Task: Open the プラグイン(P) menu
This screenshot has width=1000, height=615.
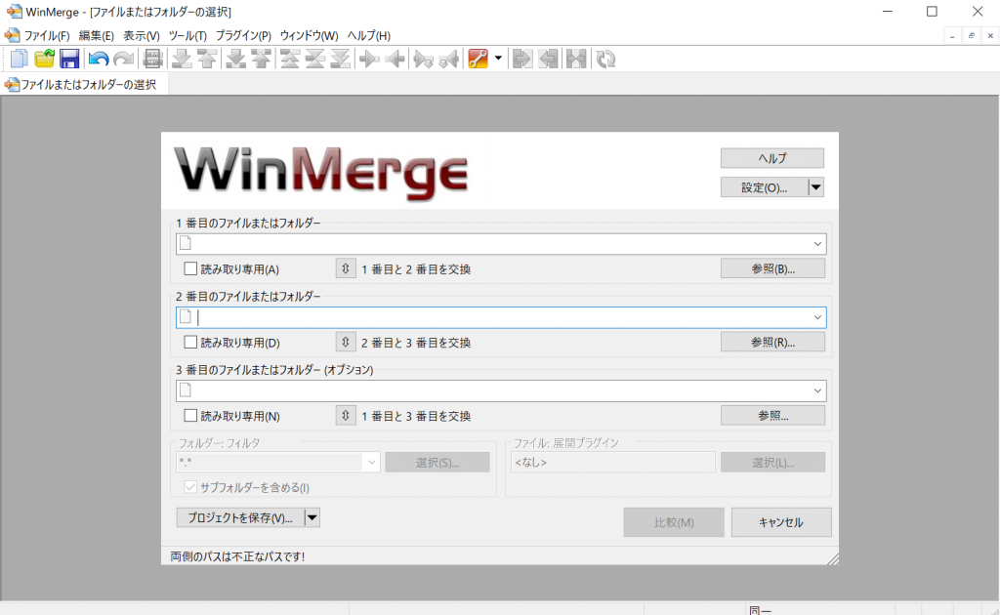Action: coord(243,36)
